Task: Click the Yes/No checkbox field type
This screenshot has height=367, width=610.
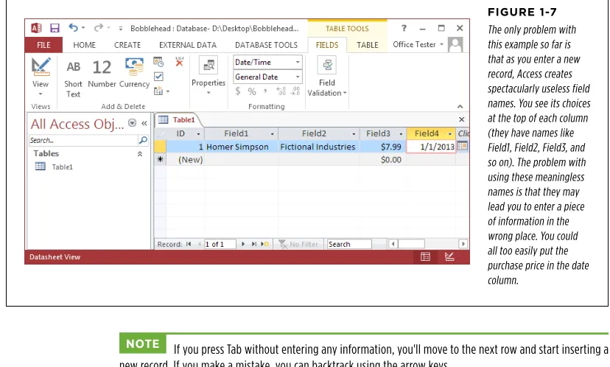Action: pos(158,77)
